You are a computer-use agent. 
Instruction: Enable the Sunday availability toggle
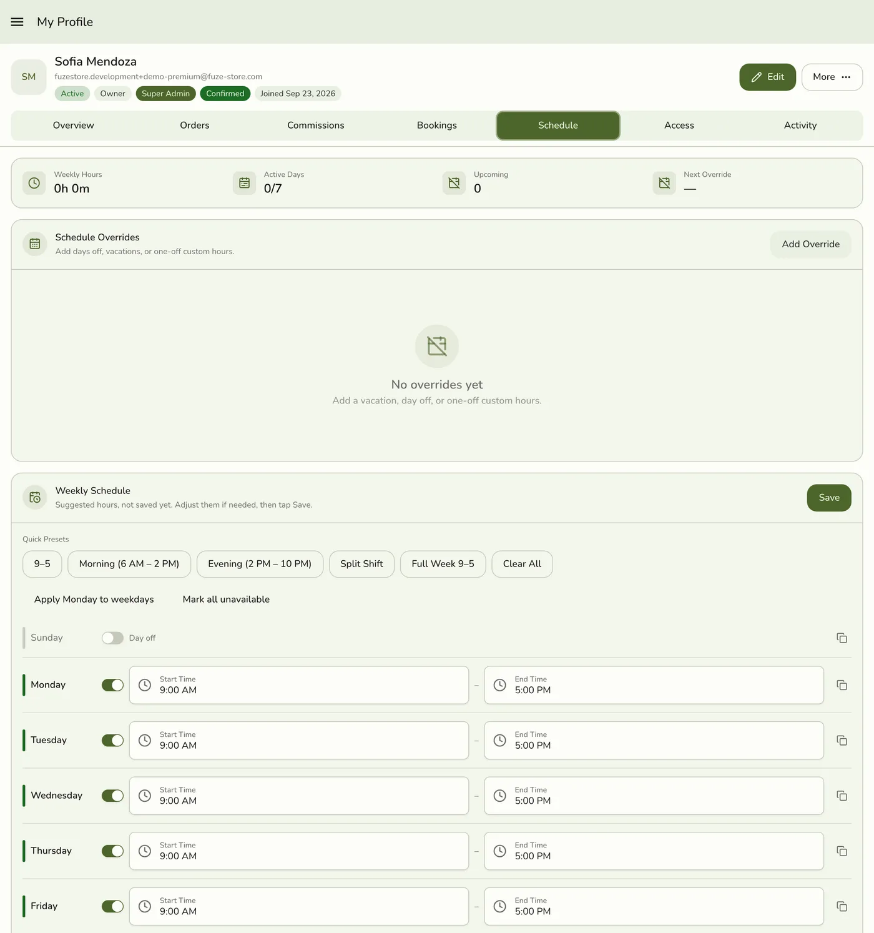(112, 638)
